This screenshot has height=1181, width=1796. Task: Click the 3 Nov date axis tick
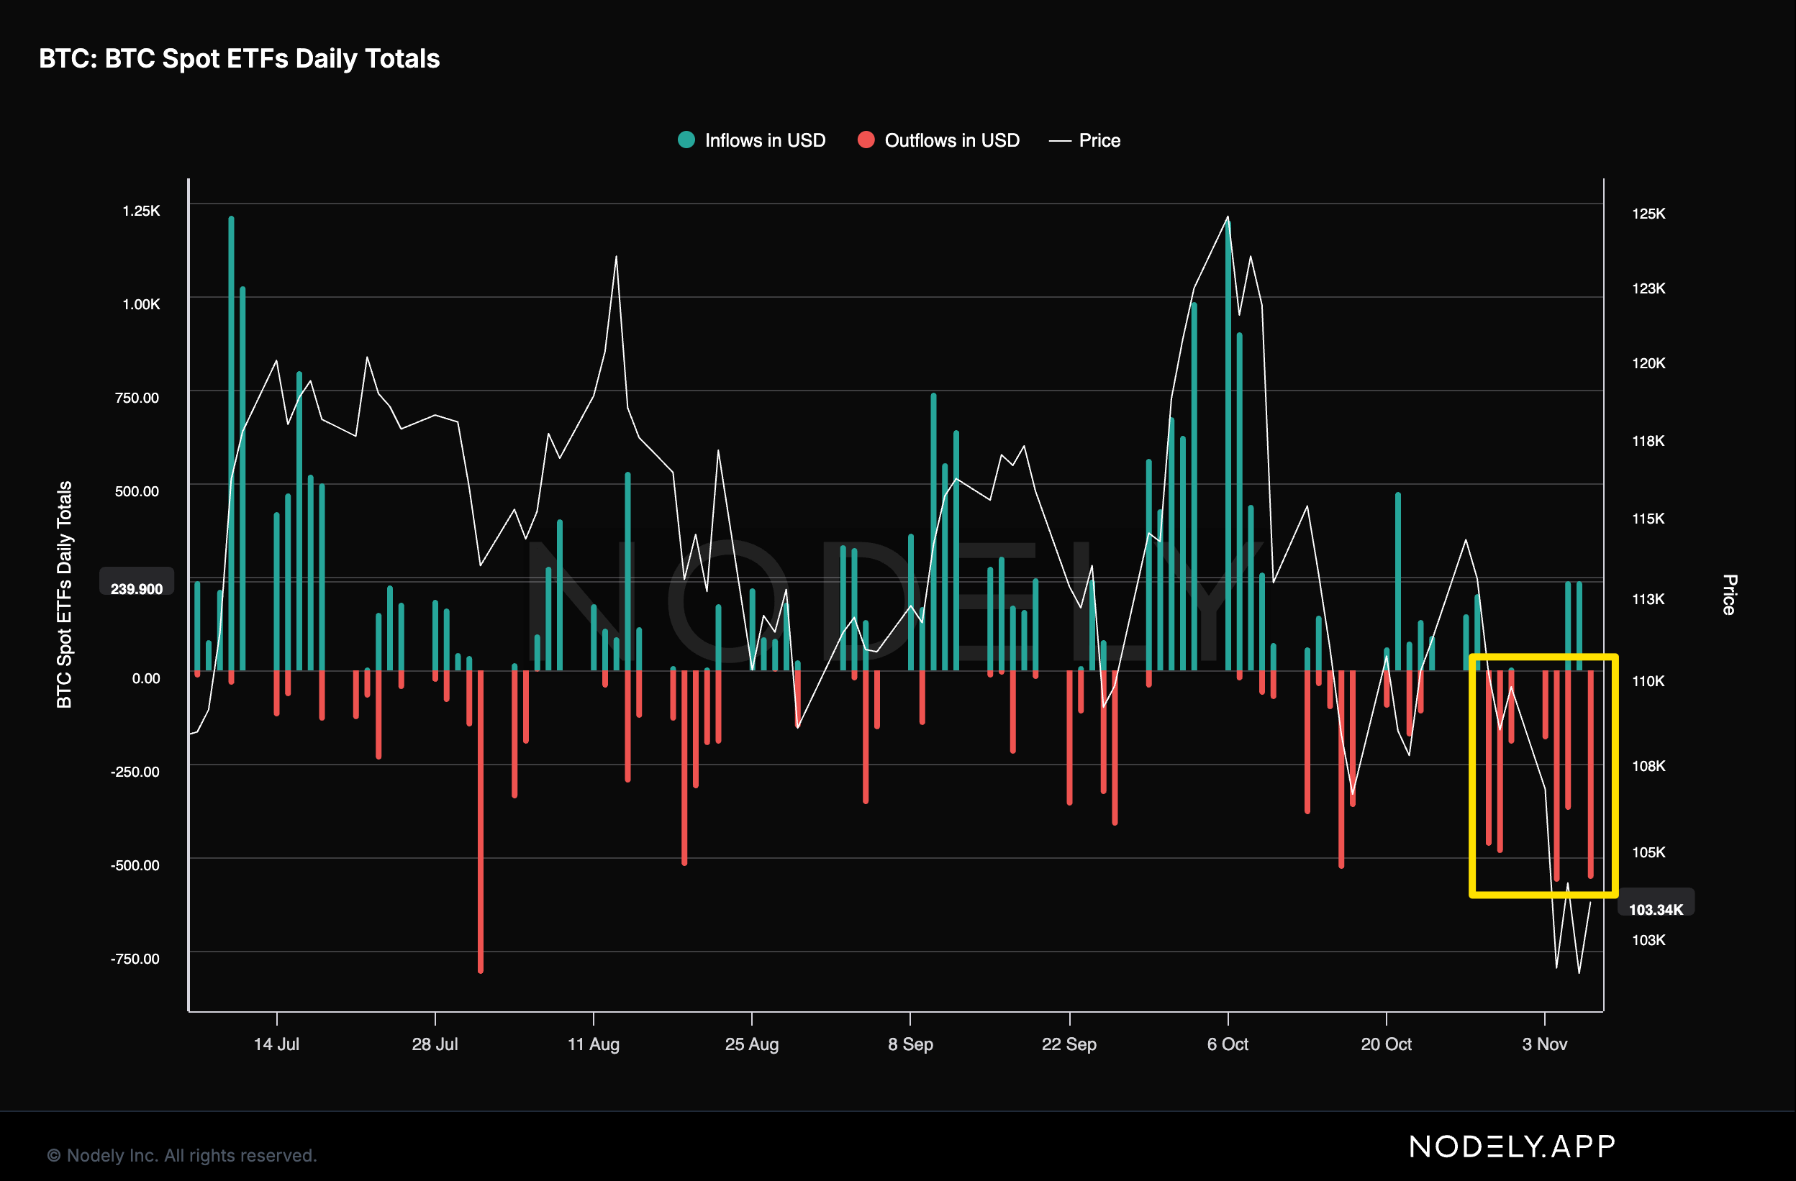(1544, 1044)
